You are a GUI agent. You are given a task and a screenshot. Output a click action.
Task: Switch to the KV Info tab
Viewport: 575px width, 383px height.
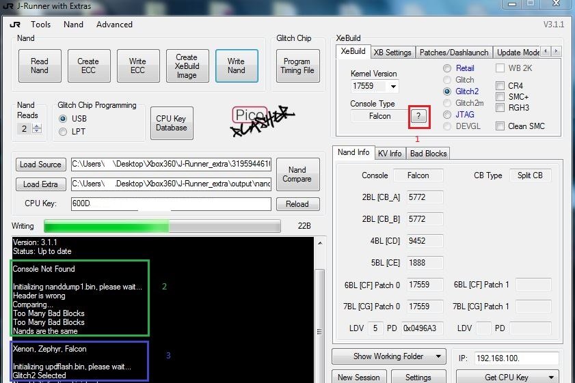[x=390, y=154]
